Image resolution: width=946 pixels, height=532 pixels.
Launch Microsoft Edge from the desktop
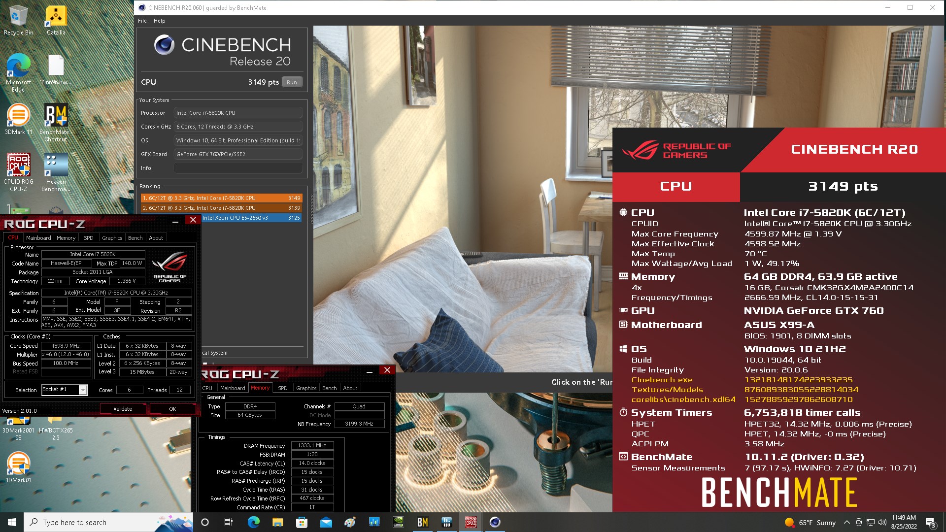18,73
